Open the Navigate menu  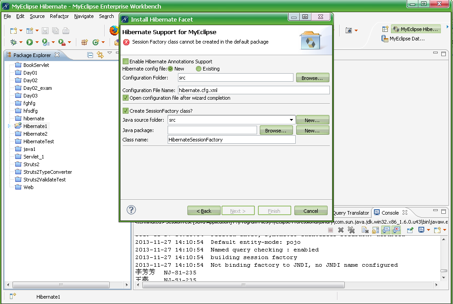tap(84, 16)
